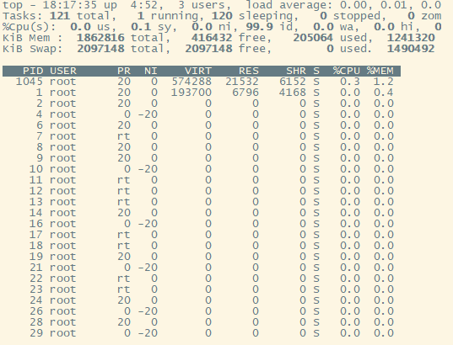Click the %CPU column header
Image resolution: width=453 pixels, height=345 pixels.
point(347,71)
